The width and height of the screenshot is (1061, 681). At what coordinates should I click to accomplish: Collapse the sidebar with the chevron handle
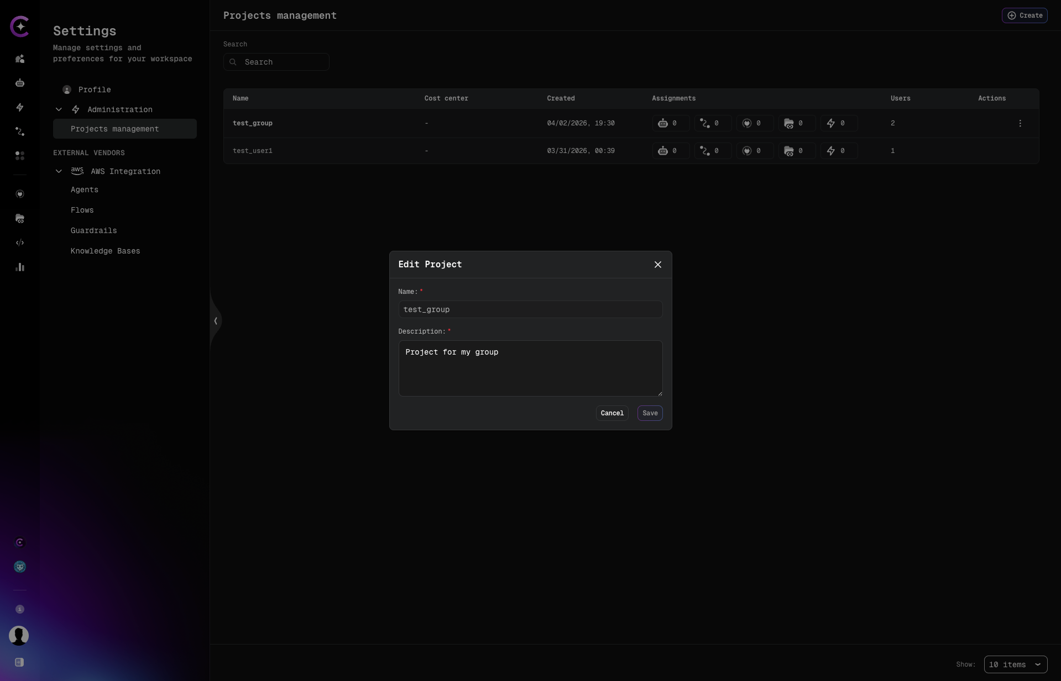click(x=215, y=321)
